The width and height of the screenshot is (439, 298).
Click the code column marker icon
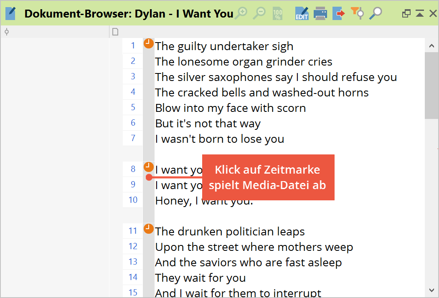tap(7, 32)
